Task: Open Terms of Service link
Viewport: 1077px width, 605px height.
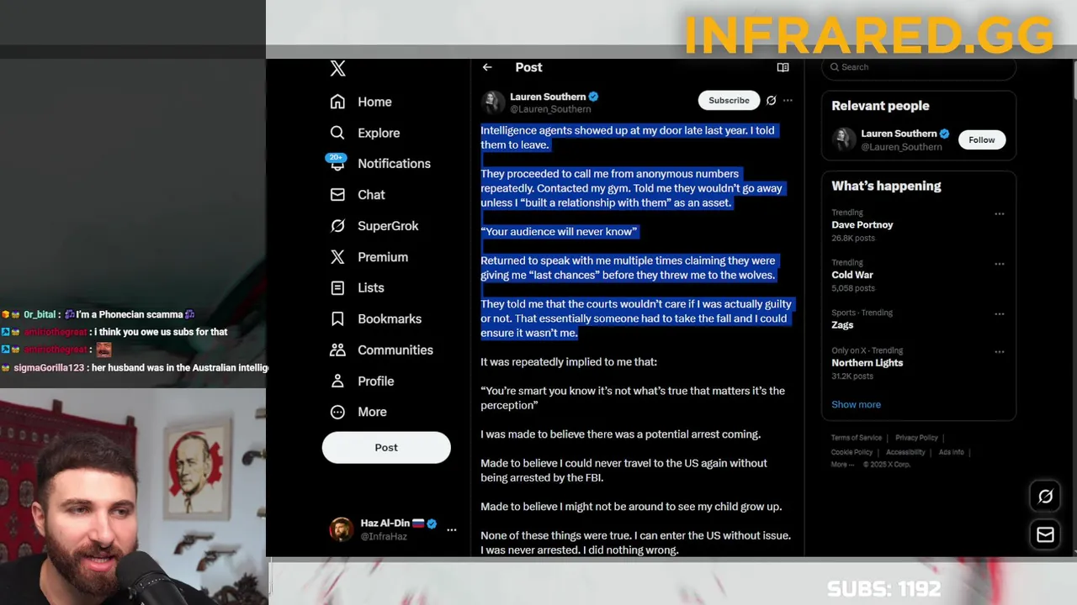Action: click(857, 438)
